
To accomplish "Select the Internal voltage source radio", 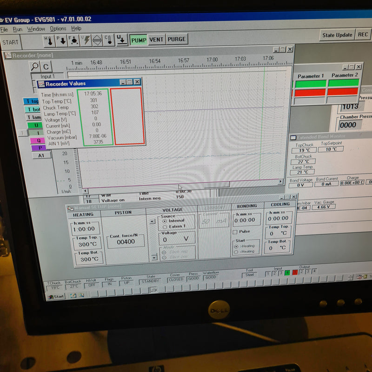I will click(165, 221).
